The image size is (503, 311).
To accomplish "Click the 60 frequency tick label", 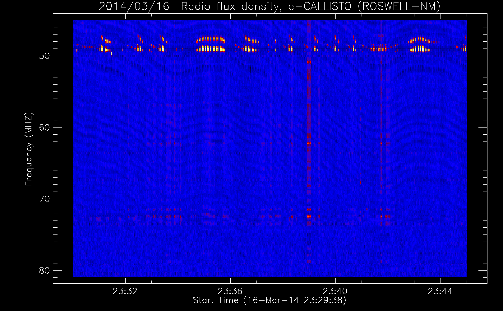I will point(44,128).
